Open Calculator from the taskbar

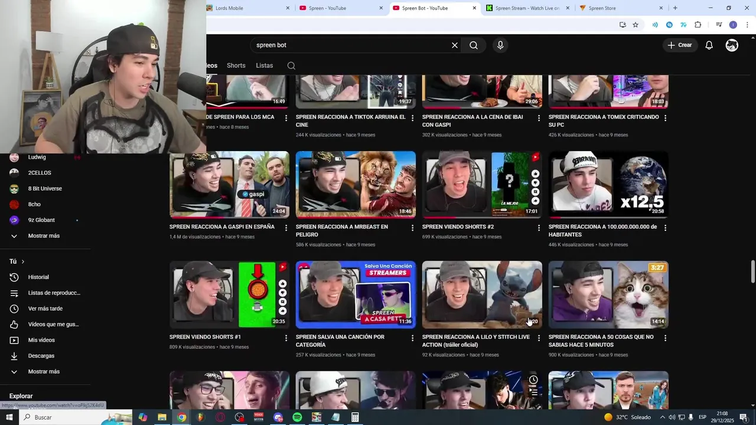[x=355, y=417]
